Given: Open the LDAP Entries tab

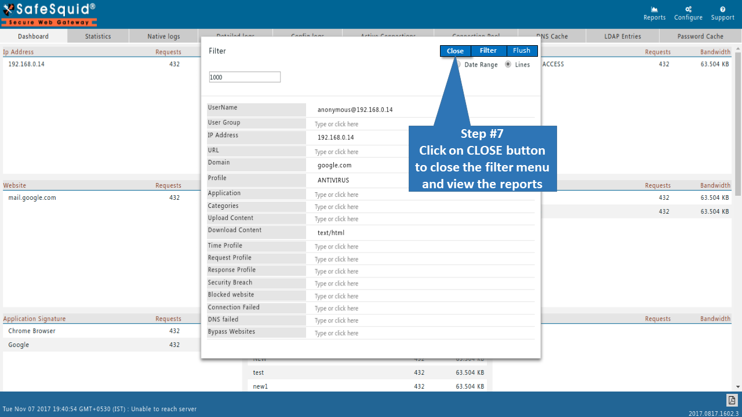Looking at the screenshot, I should click(x=623, y=36).
